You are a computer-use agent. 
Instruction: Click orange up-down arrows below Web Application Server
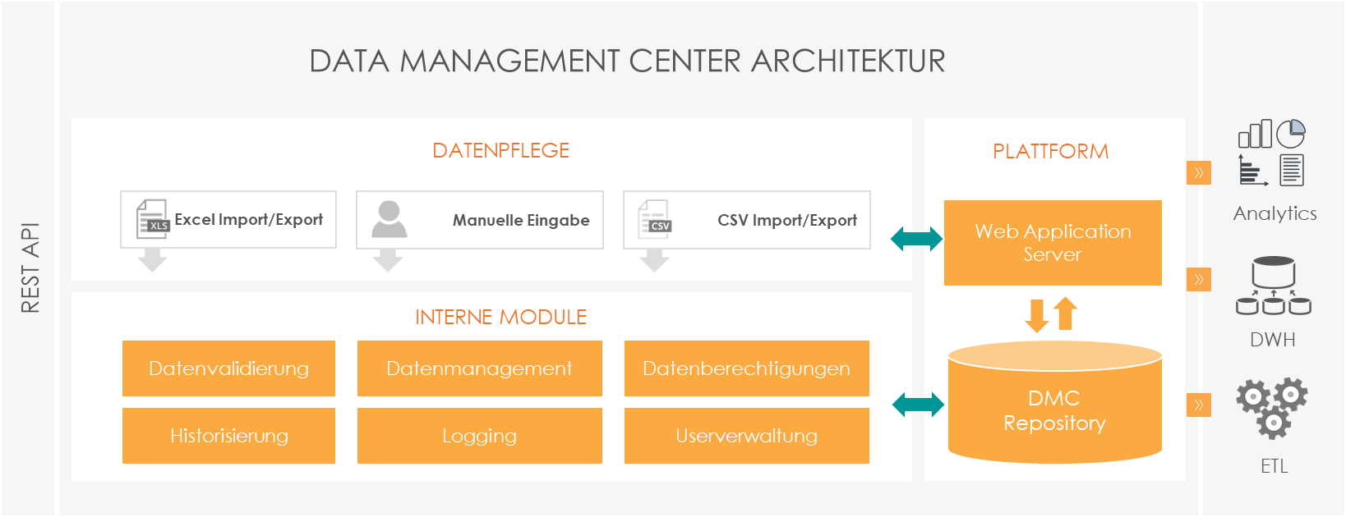[x=1052, y=314]
